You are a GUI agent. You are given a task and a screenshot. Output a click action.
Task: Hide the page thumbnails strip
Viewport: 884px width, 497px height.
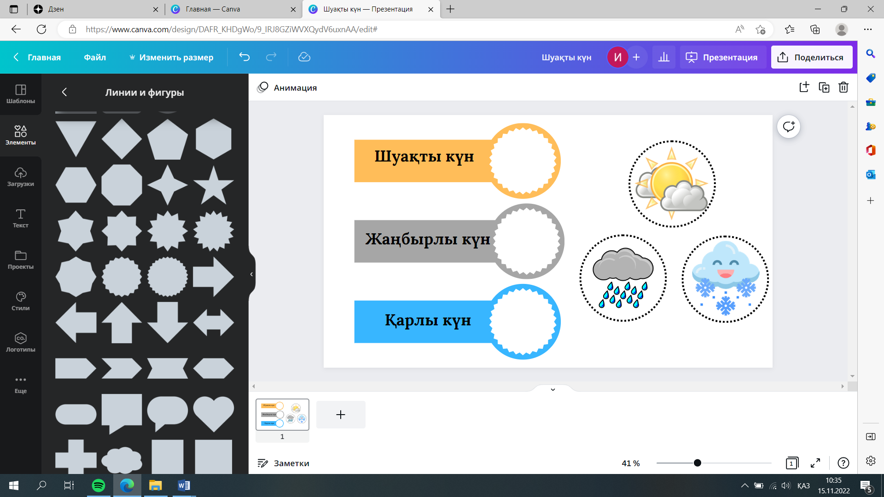tap(552, 389)
